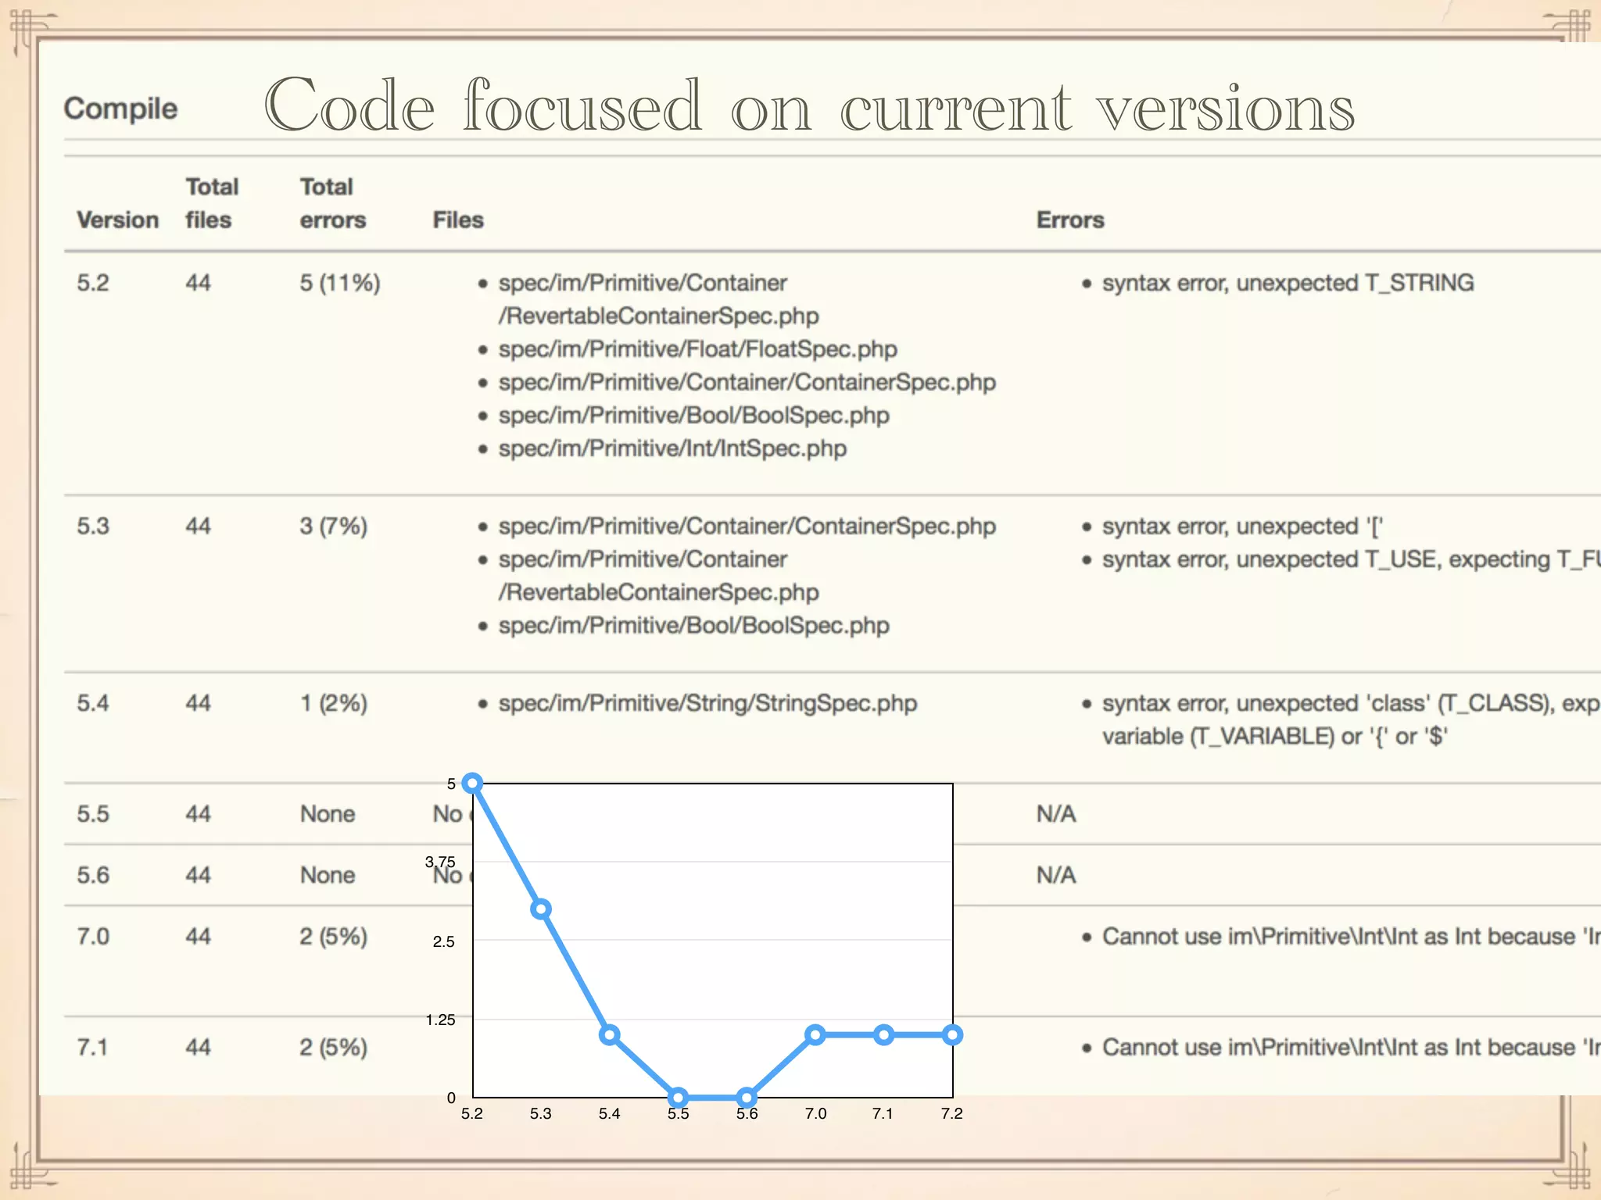
Task: Select the '1 (2%)' total errors cell
Action: click(334, 703)
